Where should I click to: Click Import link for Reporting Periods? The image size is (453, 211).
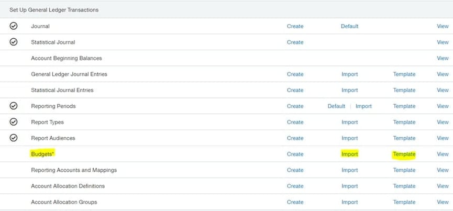tap(363, 106)
